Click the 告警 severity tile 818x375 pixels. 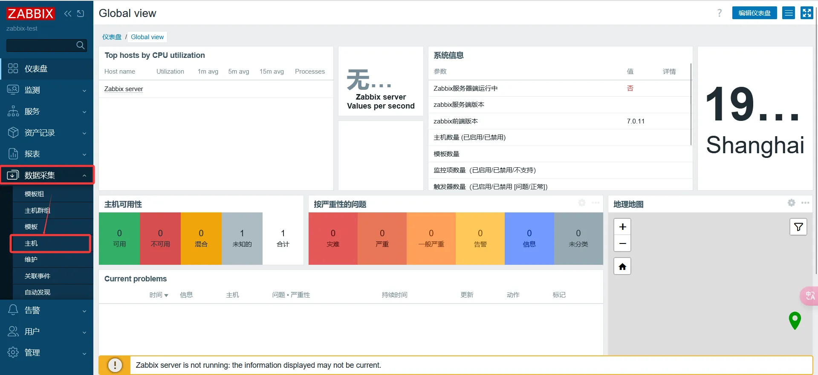pyautogui.click(x=480, y=238)
